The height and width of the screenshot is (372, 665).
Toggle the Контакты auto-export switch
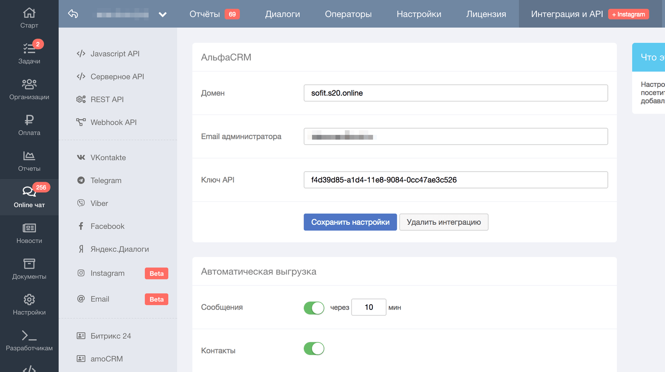click(x=314, y=349)
